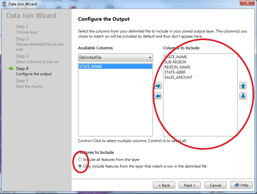Viewport: 257px width, 194px height.
Task: Jump to Step 3 Select columns
Action: coord(37,59)
